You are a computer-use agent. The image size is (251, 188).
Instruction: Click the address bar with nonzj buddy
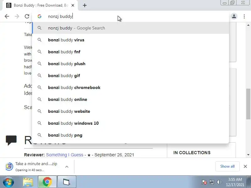tap(131, 16)
